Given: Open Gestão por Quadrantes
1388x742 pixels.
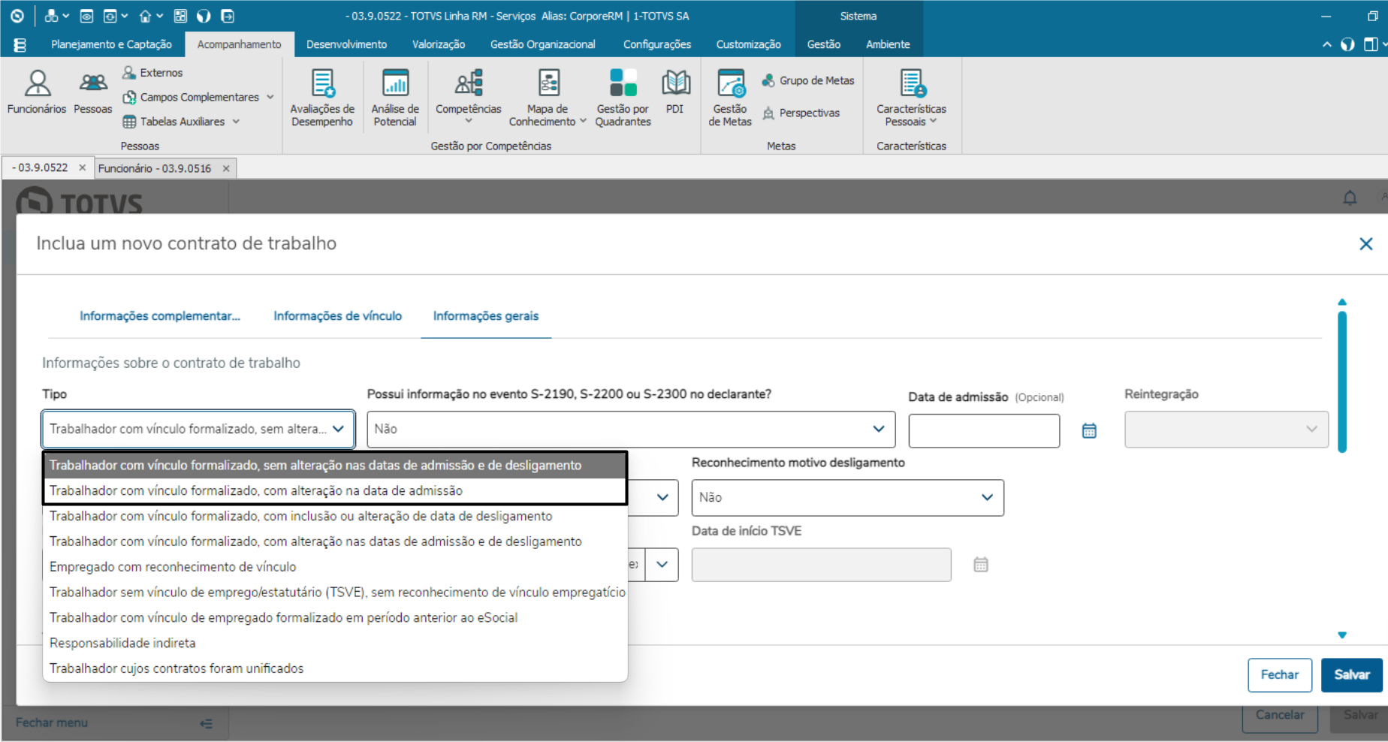Looking at the screenshot, I should 623,97.
